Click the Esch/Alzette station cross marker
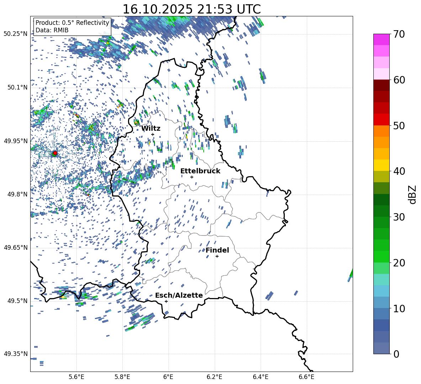Screen dimensions: 421x384 click(x=166, y=301)
